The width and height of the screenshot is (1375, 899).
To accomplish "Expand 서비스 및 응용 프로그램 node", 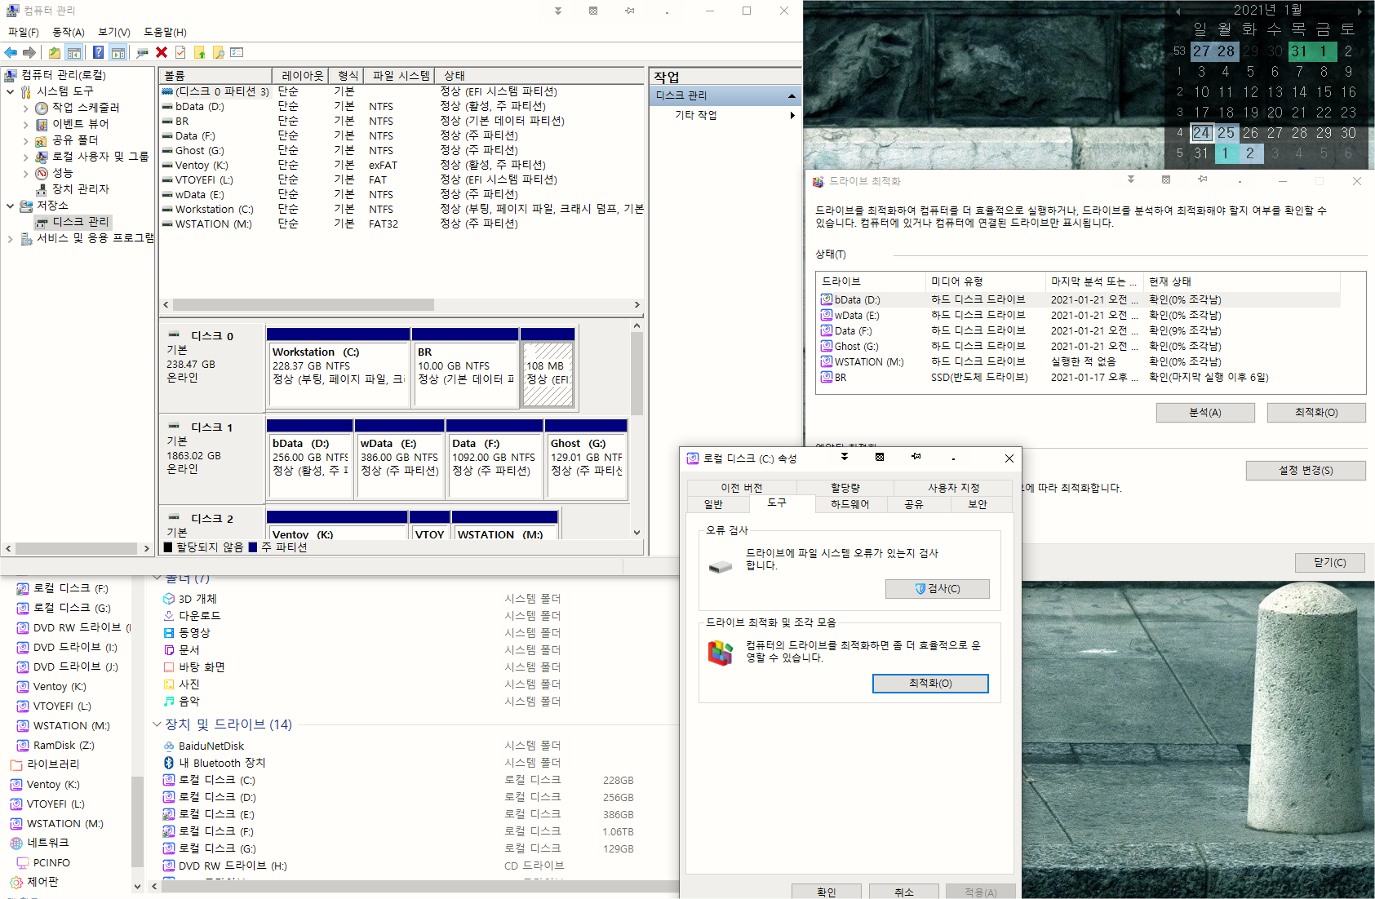I will point(10,238).
